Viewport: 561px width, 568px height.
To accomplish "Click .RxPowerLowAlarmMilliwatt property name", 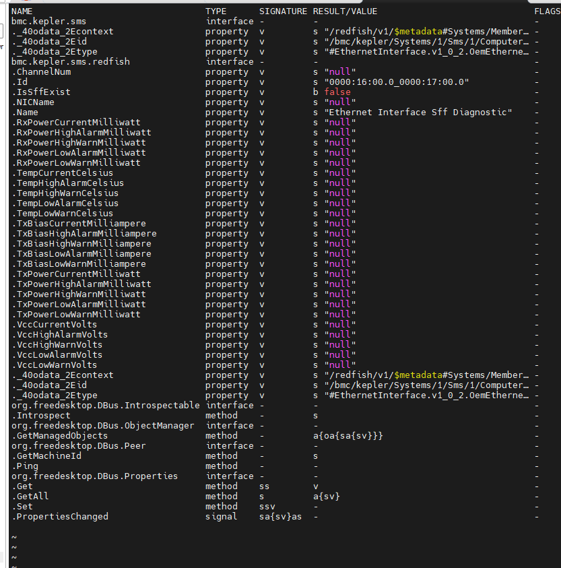I will [x=79, y=153].
